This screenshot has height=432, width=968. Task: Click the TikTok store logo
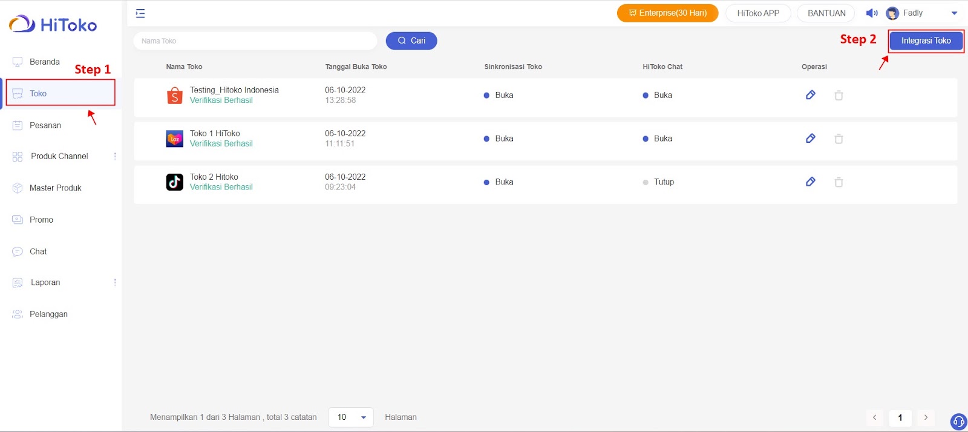tap(174, 182)
